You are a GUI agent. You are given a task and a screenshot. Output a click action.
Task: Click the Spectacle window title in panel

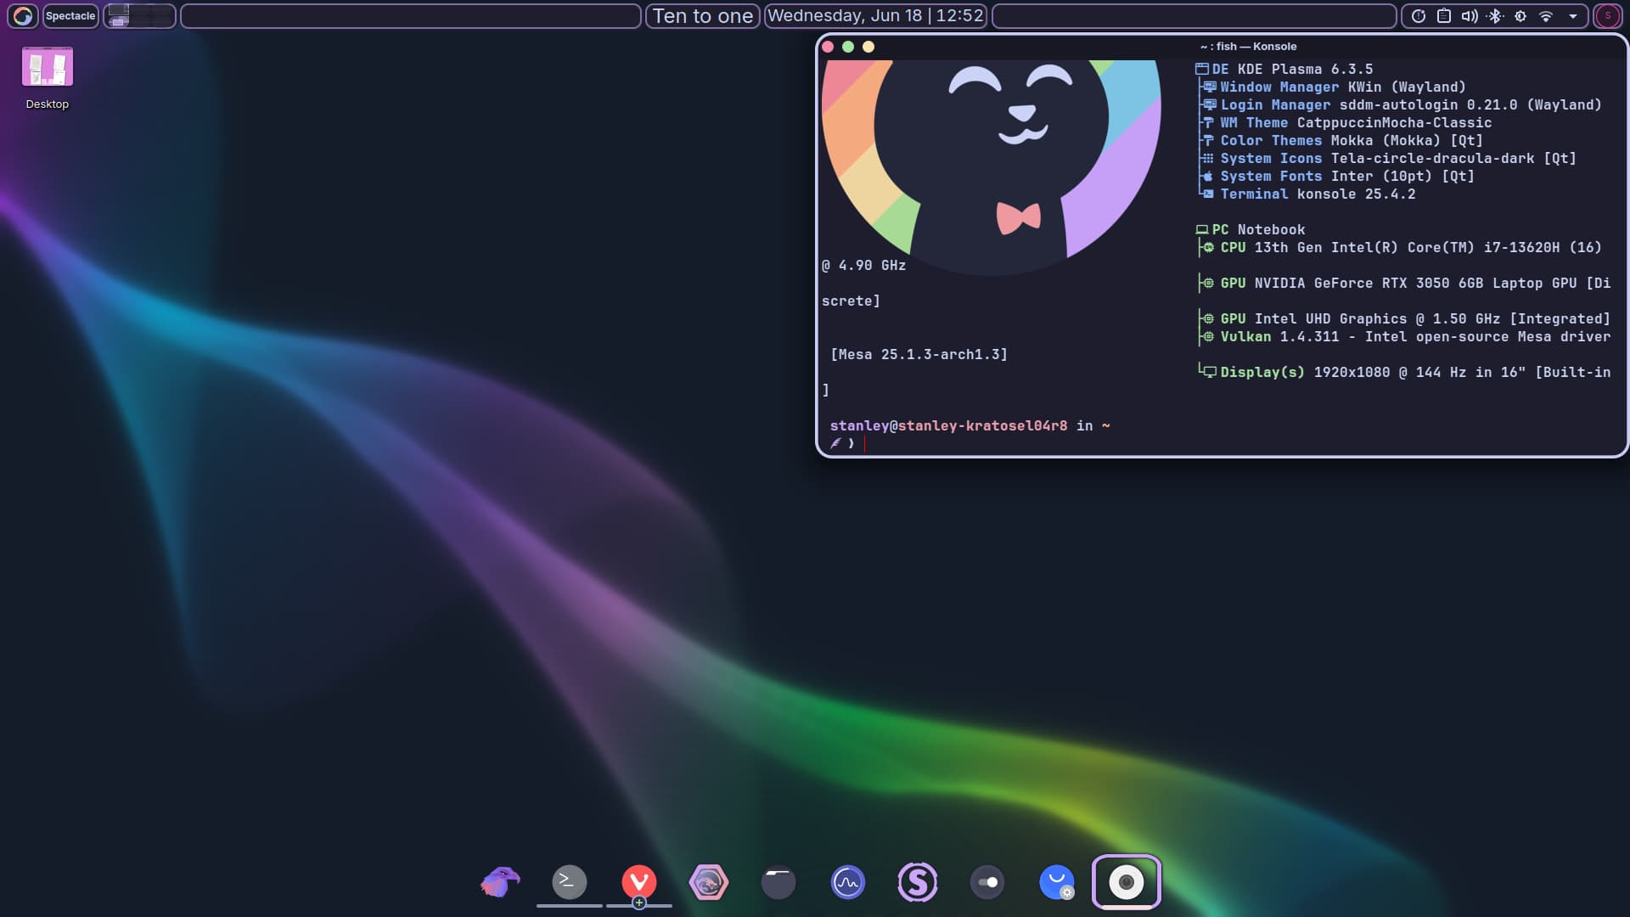pyautogui.click(x=70, y=15)
